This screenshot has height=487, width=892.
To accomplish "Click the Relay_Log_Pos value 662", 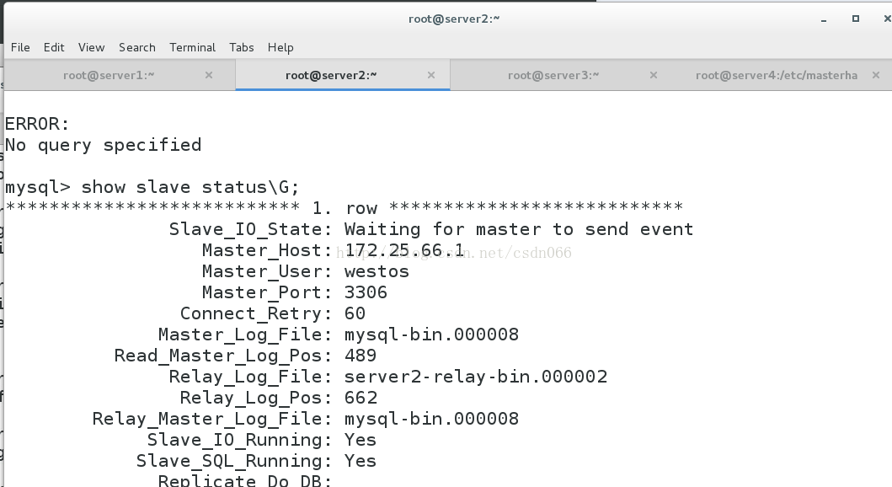I will pyautogui.click(x=361, y=398).
